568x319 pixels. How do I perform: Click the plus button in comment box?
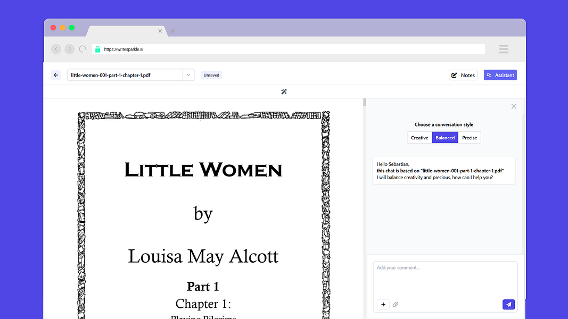383,305
